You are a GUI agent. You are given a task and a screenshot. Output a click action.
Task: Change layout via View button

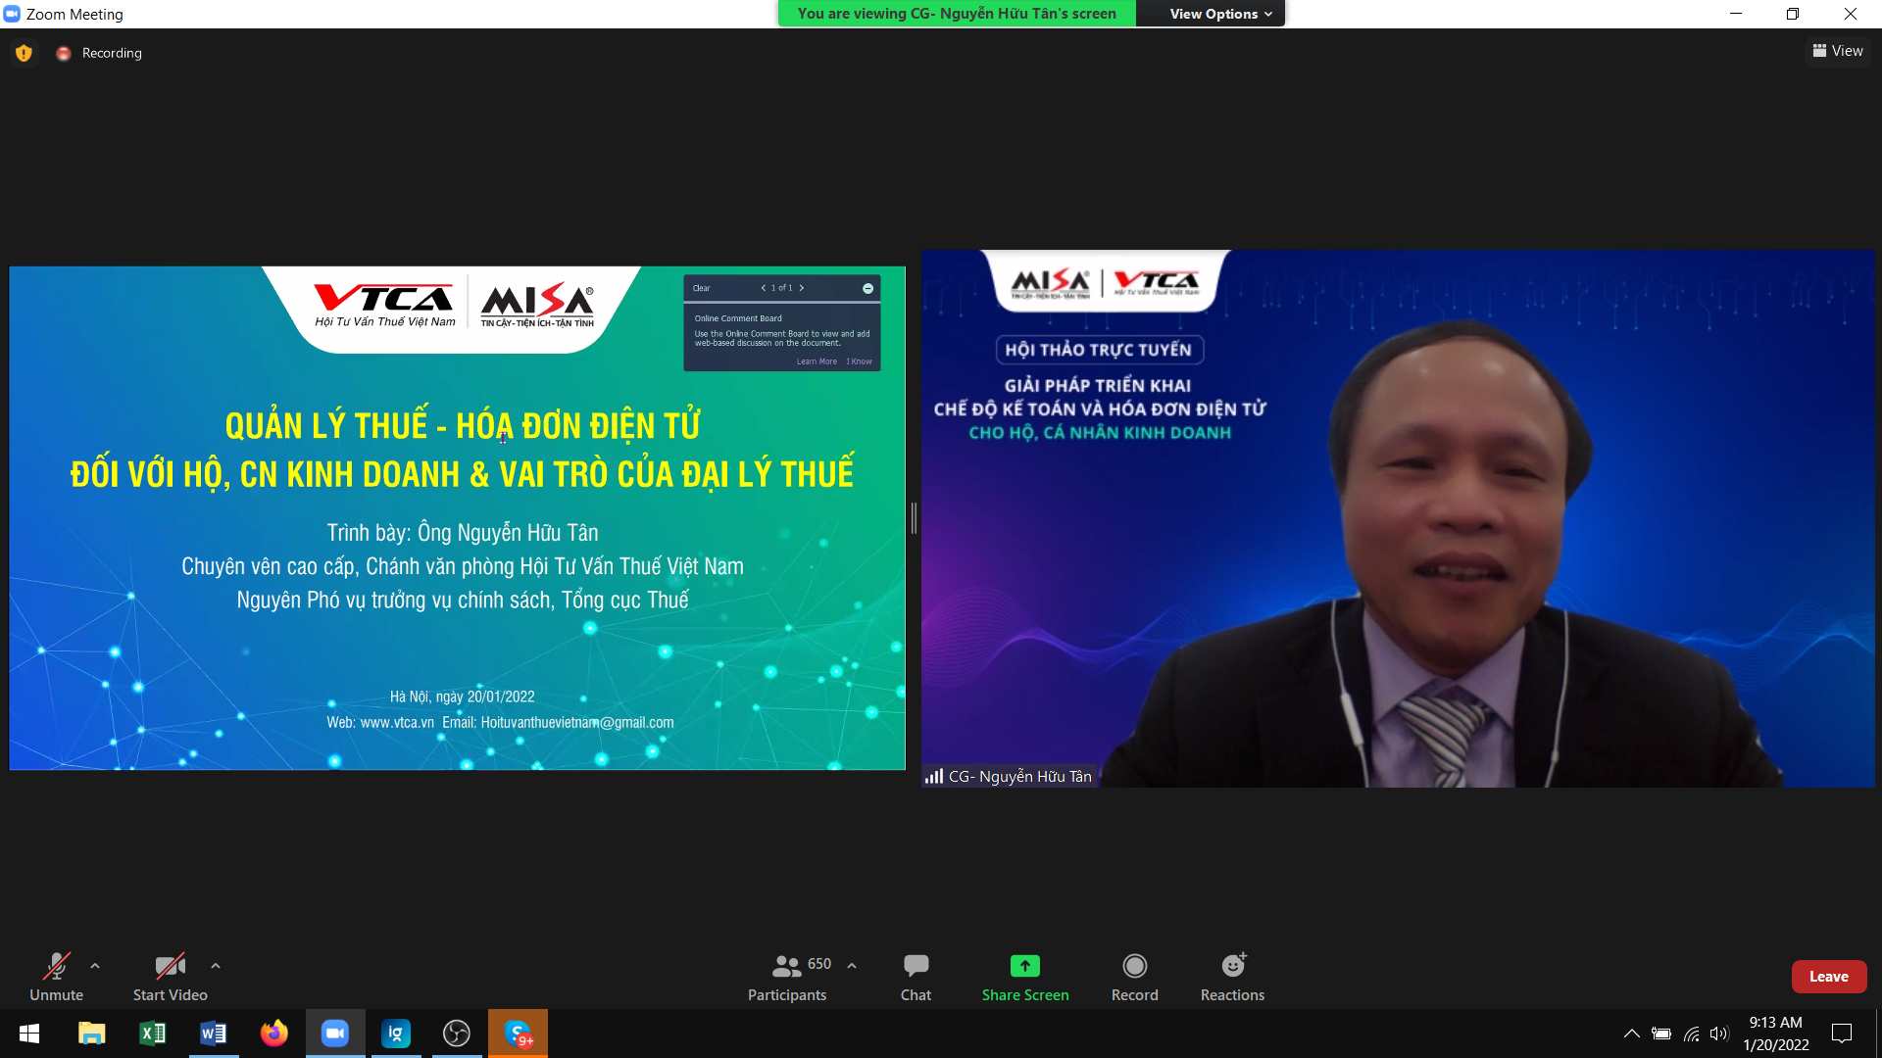click(x=1838, y=51)
